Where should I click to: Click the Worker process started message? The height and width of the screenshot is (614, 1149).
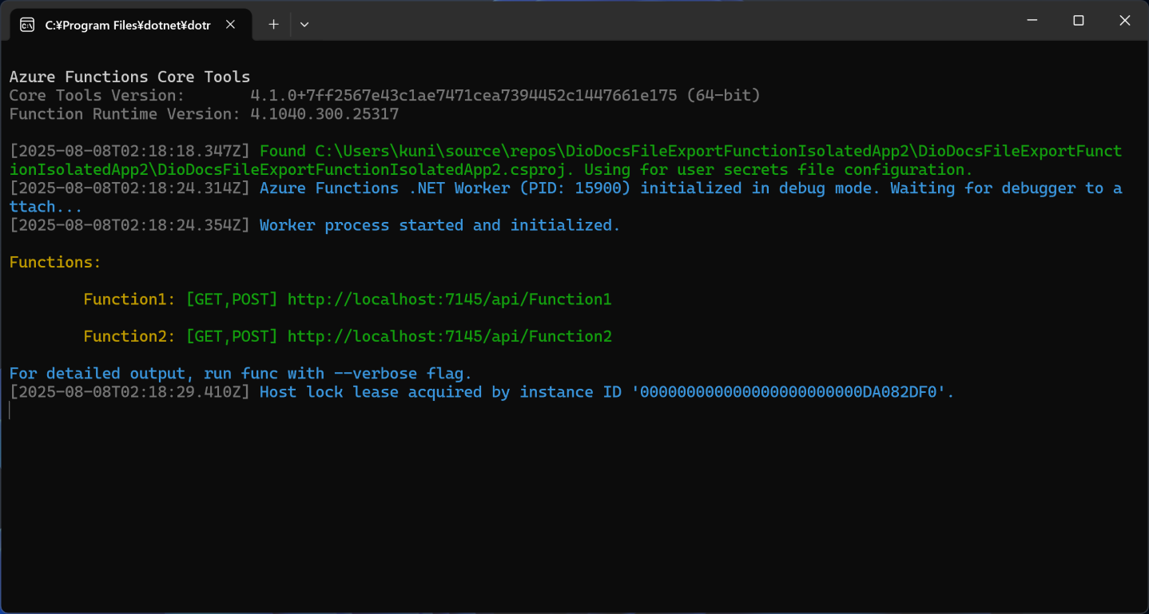pyautogui.click(x=439, y=225)
